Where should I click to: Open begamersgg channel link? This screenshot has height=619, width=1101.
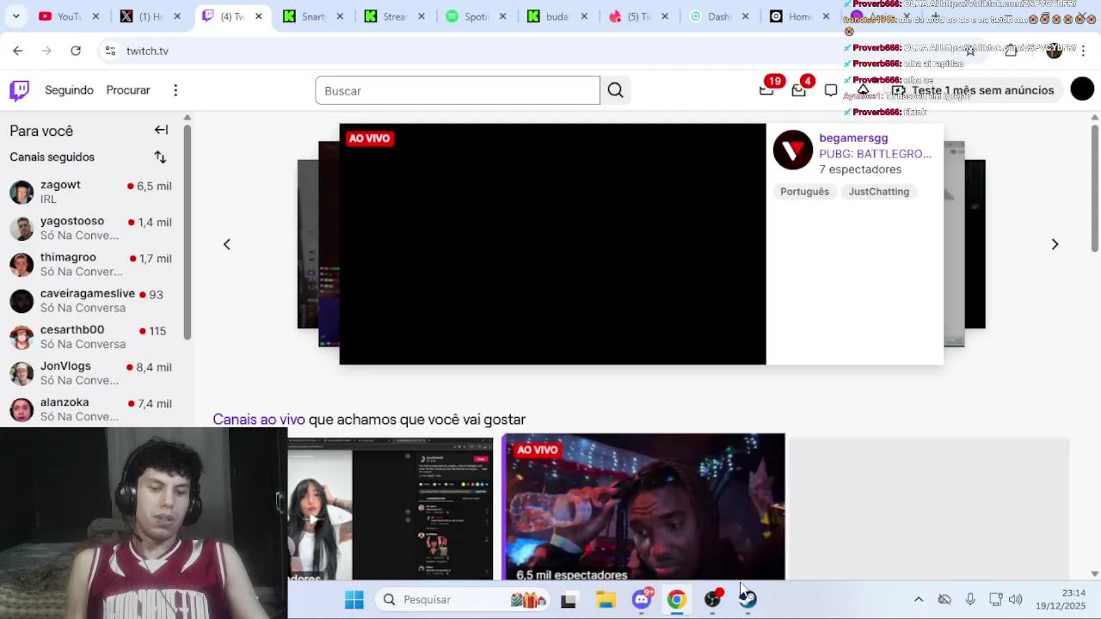pos(853,138)
